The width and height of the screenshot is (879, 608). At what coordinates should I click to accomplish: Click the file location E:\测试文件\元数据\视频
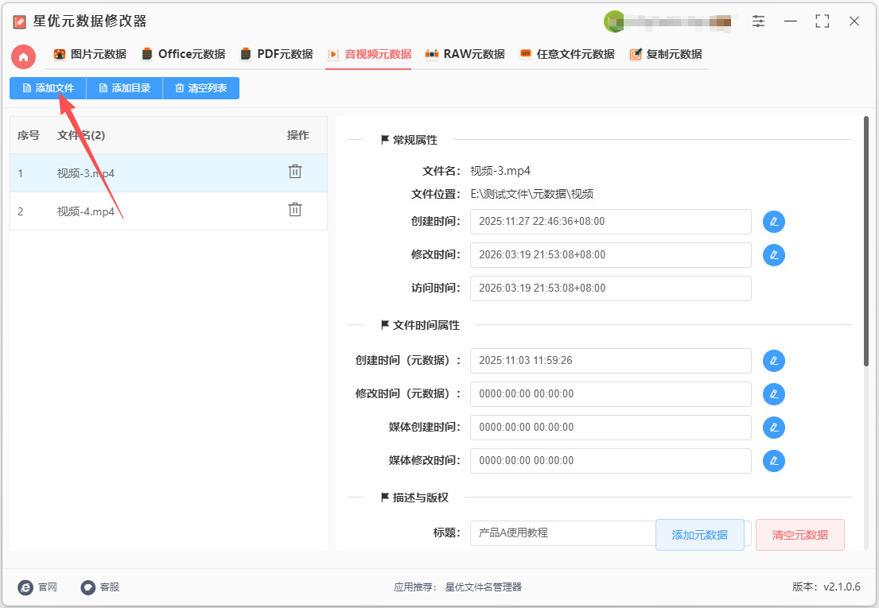click(x=532, y=194)
